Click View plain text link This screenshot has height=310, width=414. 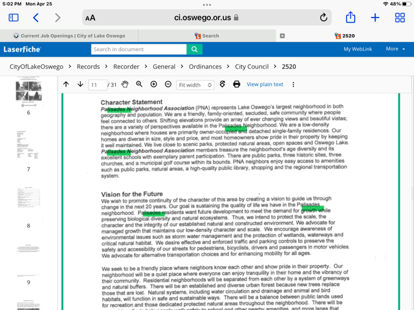pos(265,85)
